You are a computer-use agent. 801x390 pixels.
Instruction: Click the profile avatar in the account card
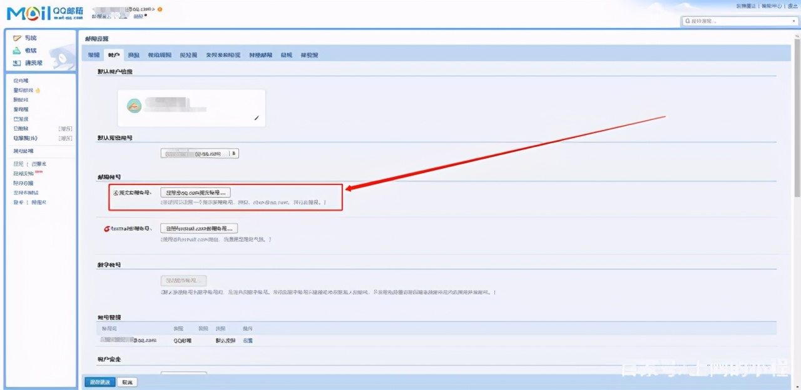[134, 106]
